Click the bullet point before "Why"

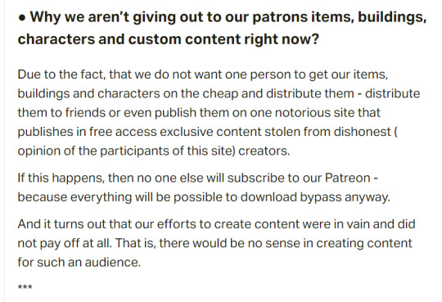22,18
